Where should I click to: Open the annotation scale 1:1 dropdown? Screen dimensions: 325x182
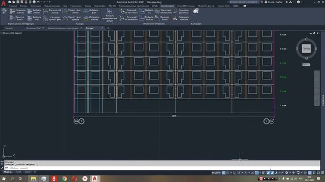point(281,173)
